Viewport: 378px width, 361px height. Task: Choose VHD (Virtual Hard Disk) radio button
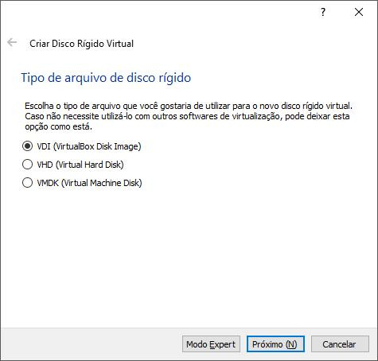(73, 165)
